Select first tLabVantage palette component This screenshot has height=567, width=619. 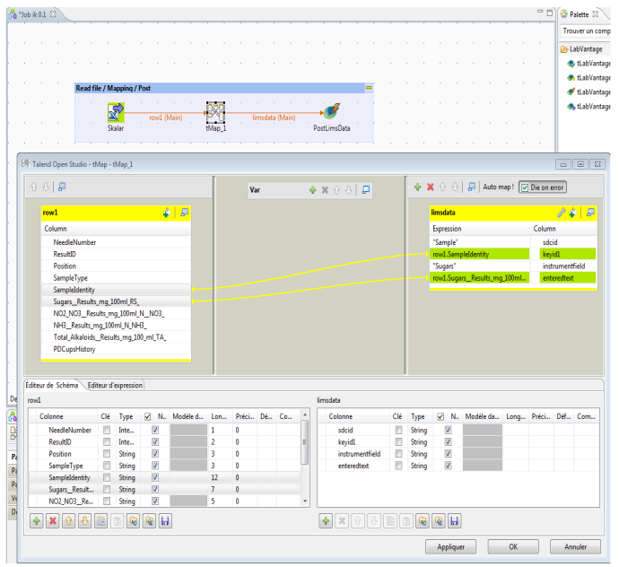(588, 64)
